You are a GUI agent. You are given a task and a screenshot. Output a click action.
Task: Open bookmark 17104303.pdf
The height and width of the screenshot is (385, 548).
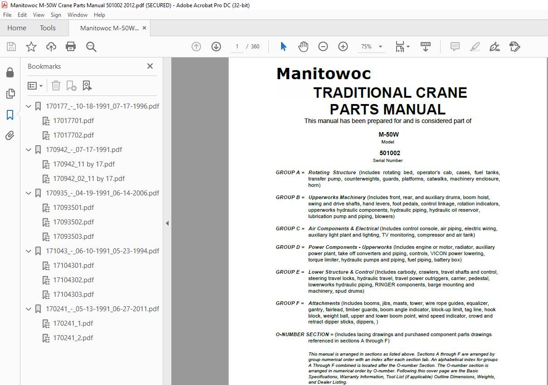73,295
